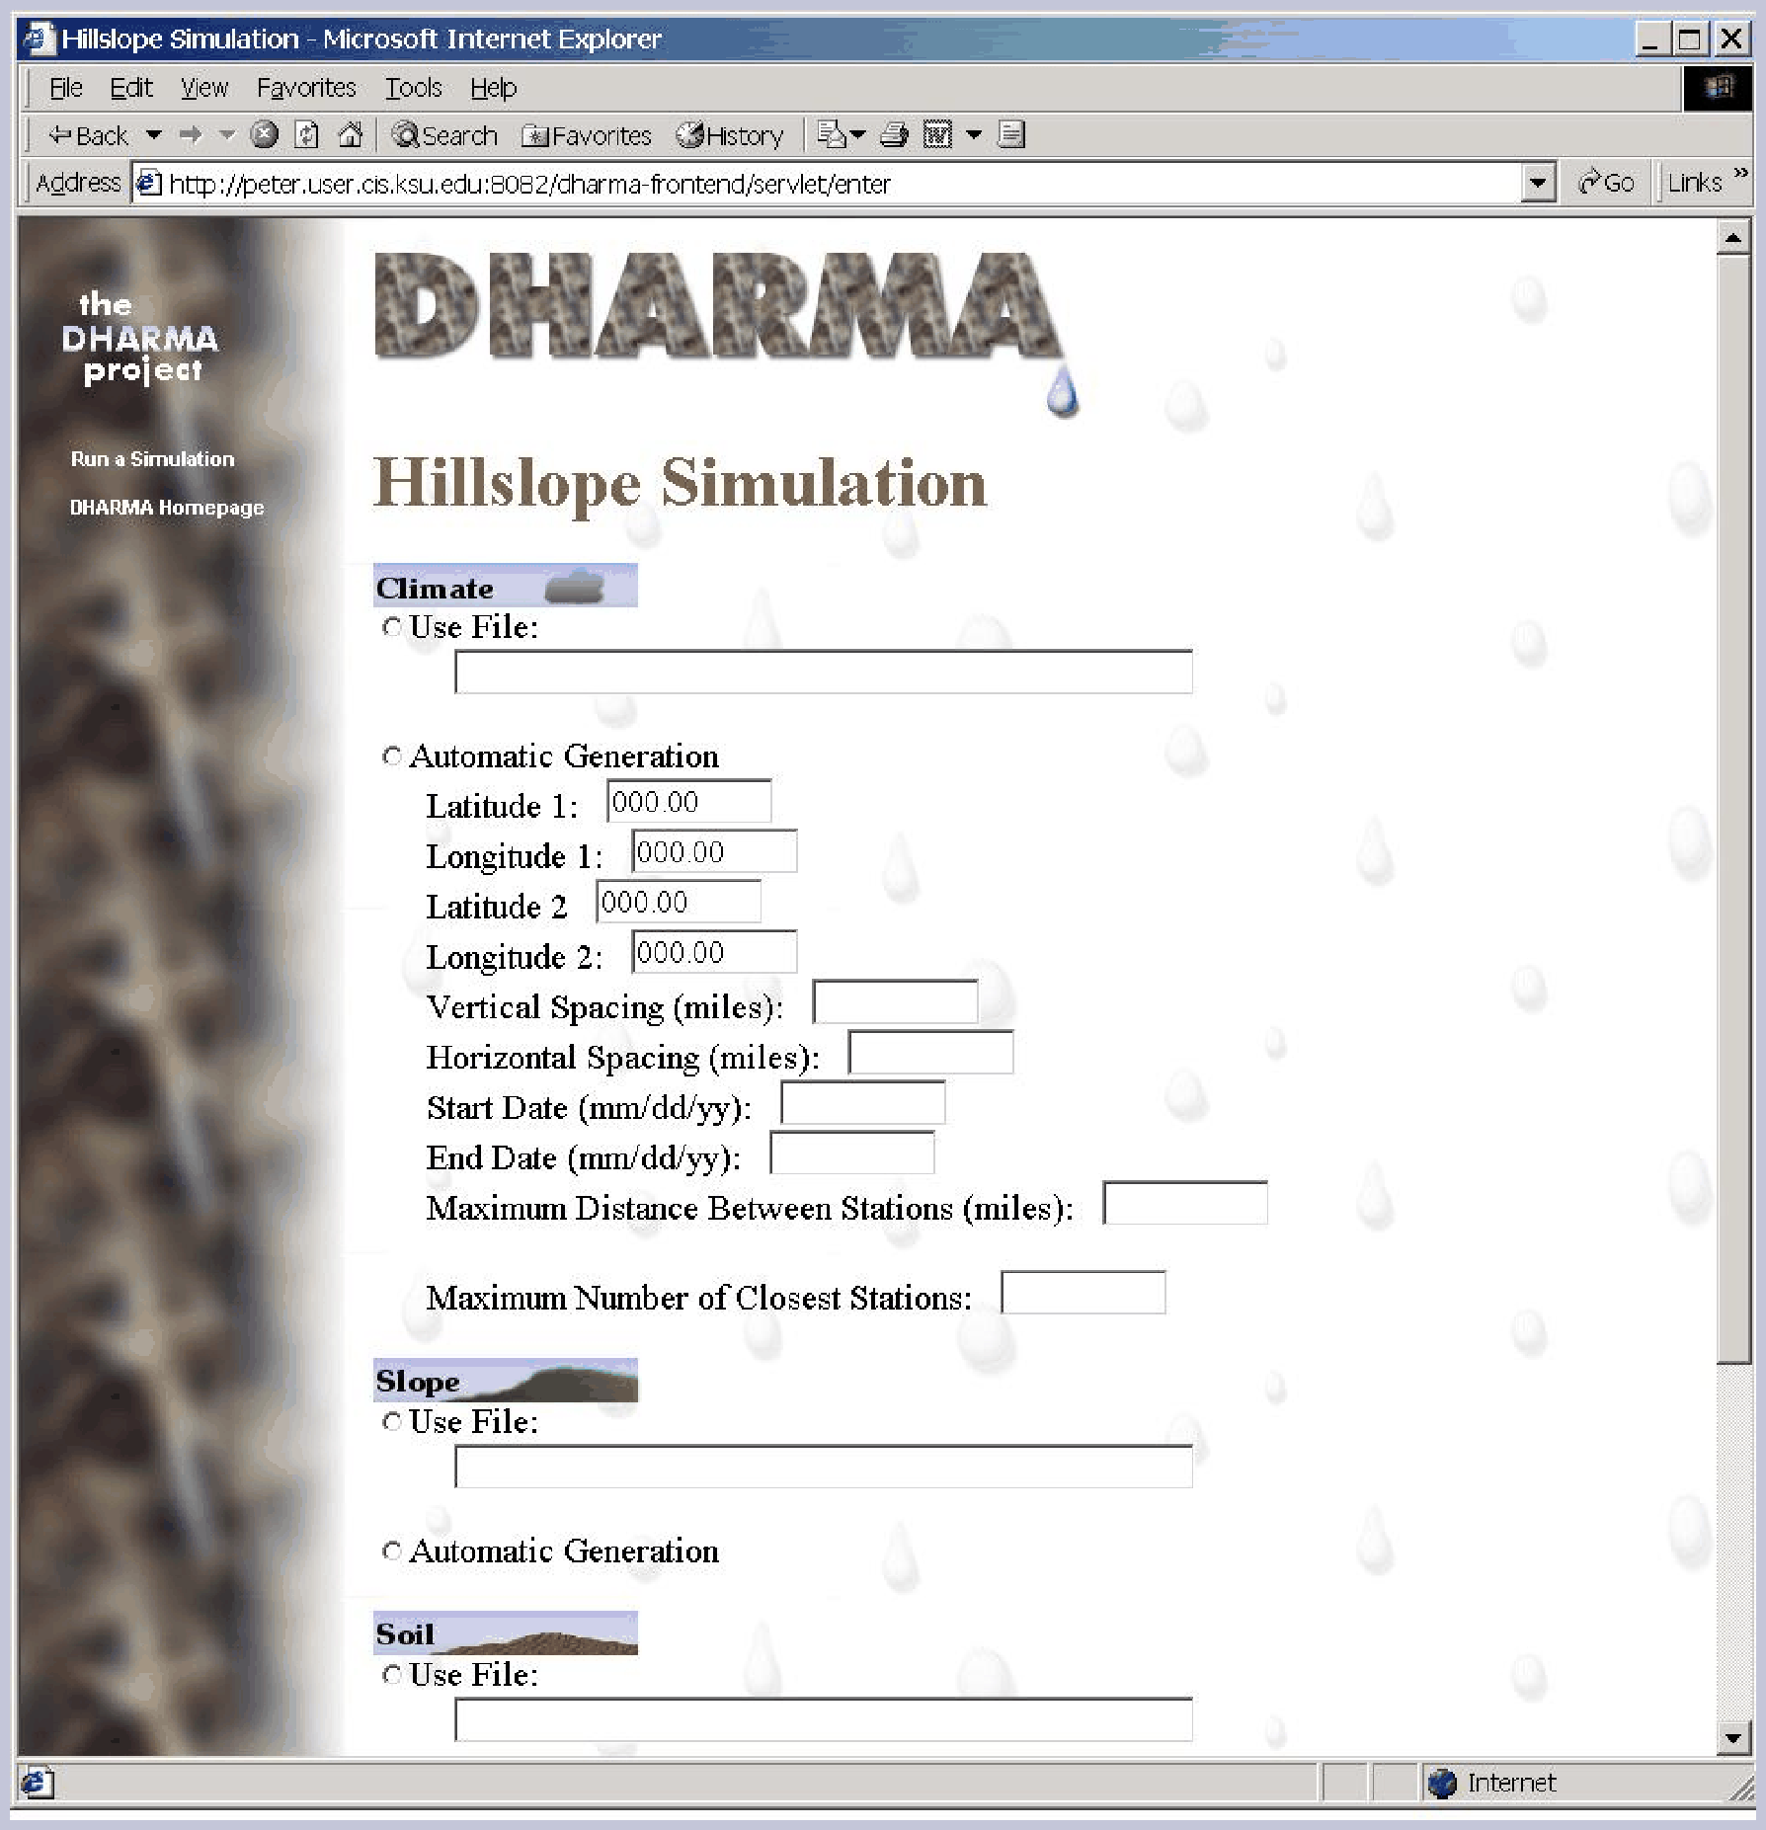Click the Discuss icon at toolbar end
The width and height of the screenshot is (1766, 1830).
click(x=1010, y=134)
